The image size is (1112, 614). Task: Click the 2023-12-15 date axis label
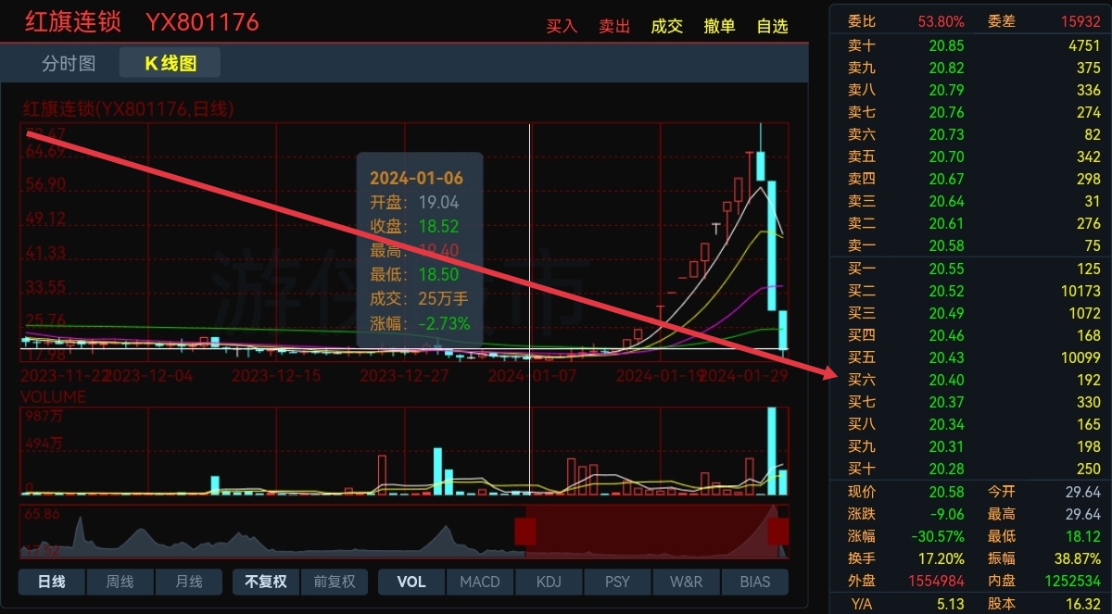(276, 376)
